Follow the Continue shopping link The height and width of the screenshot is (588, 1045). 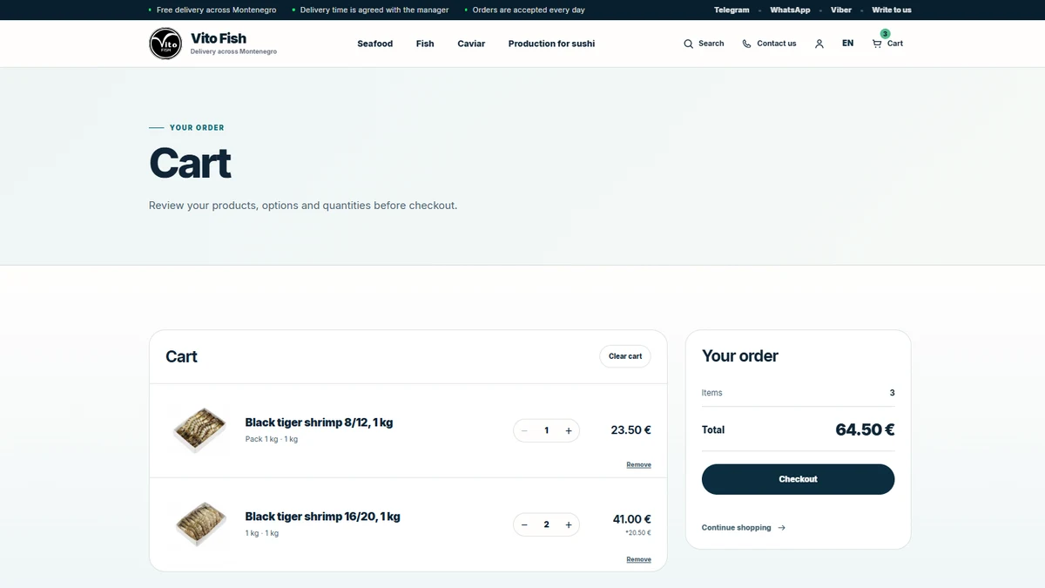point(744,528)
